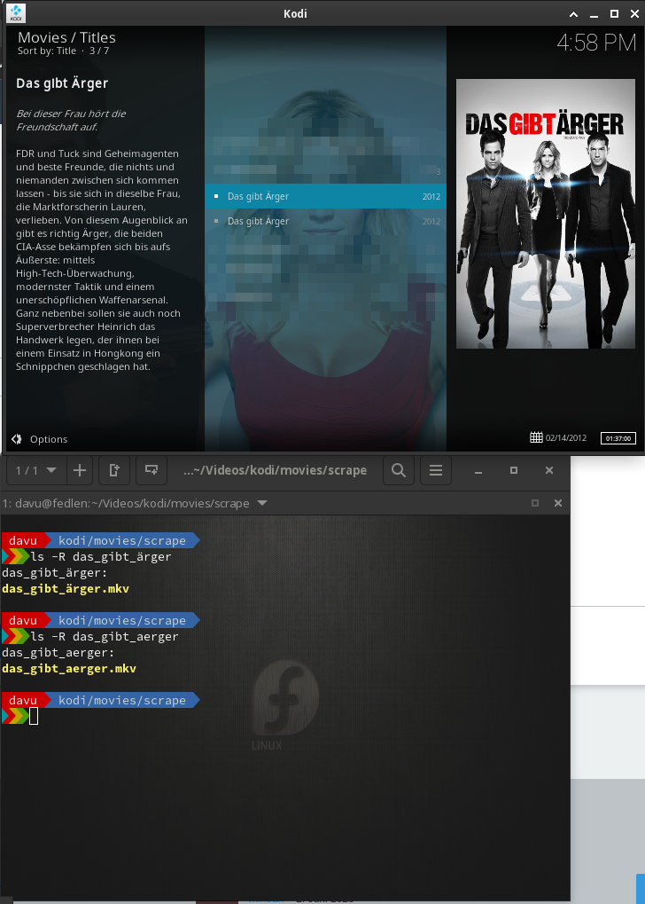Viewport: 645px width, 904px height.
Task: Click the calendar icon beside 02/14/2012
Action: pos(536,437)
